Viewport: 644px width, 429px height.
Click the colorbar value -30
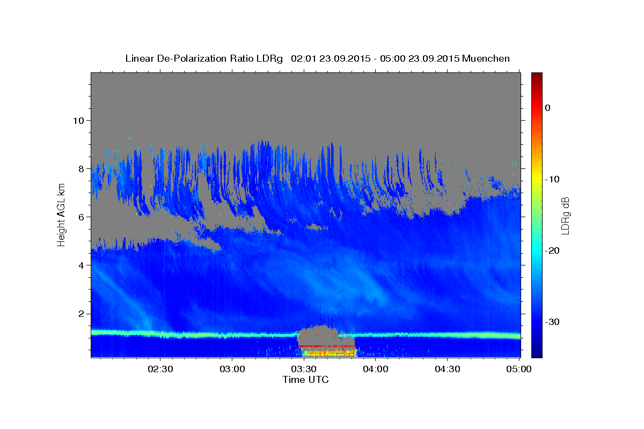(x=553, y=322)
